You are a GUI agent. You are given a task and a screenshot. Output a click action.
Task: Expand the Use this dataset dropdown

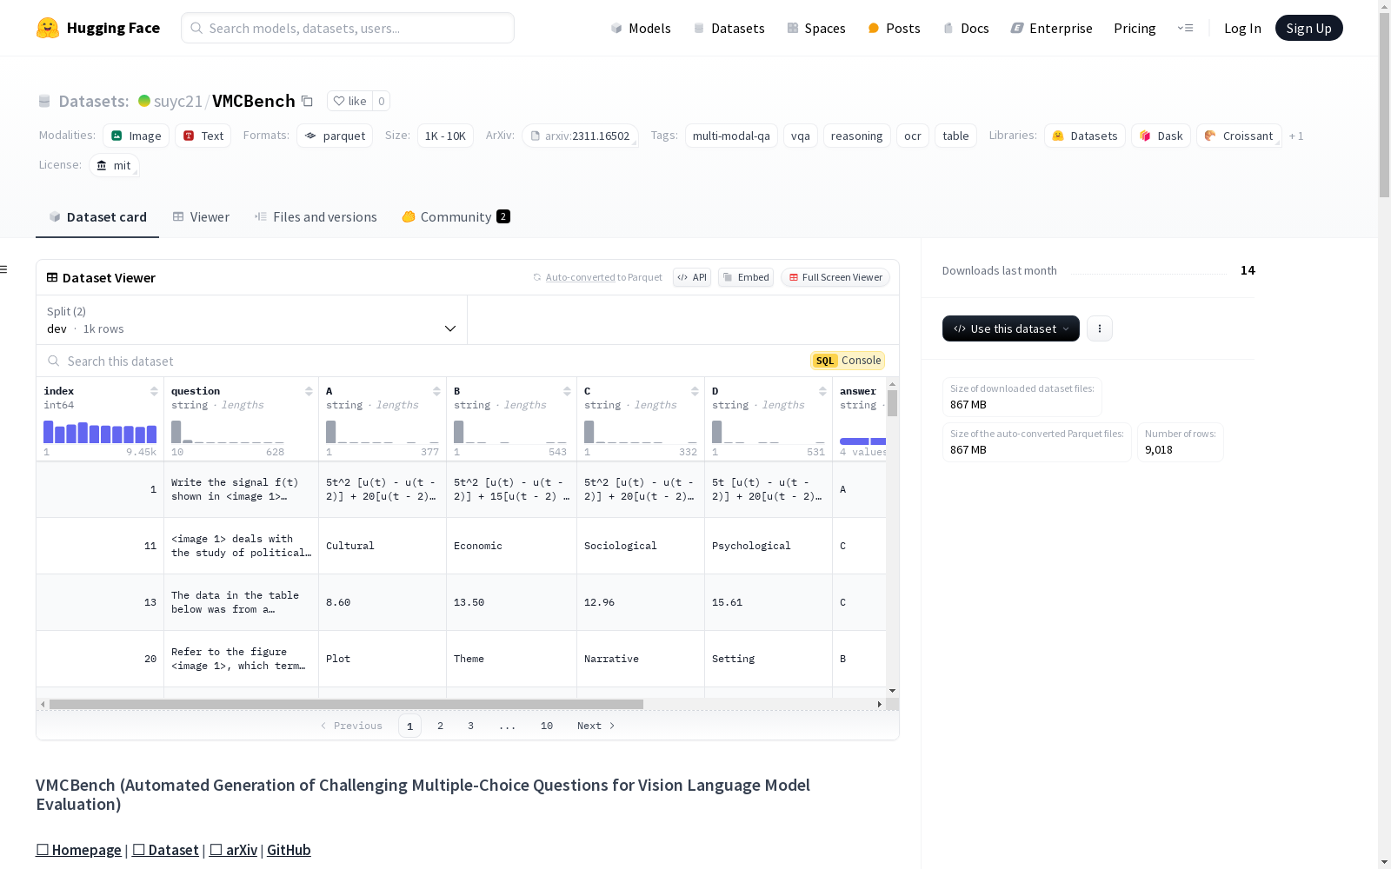(1011, 328)
